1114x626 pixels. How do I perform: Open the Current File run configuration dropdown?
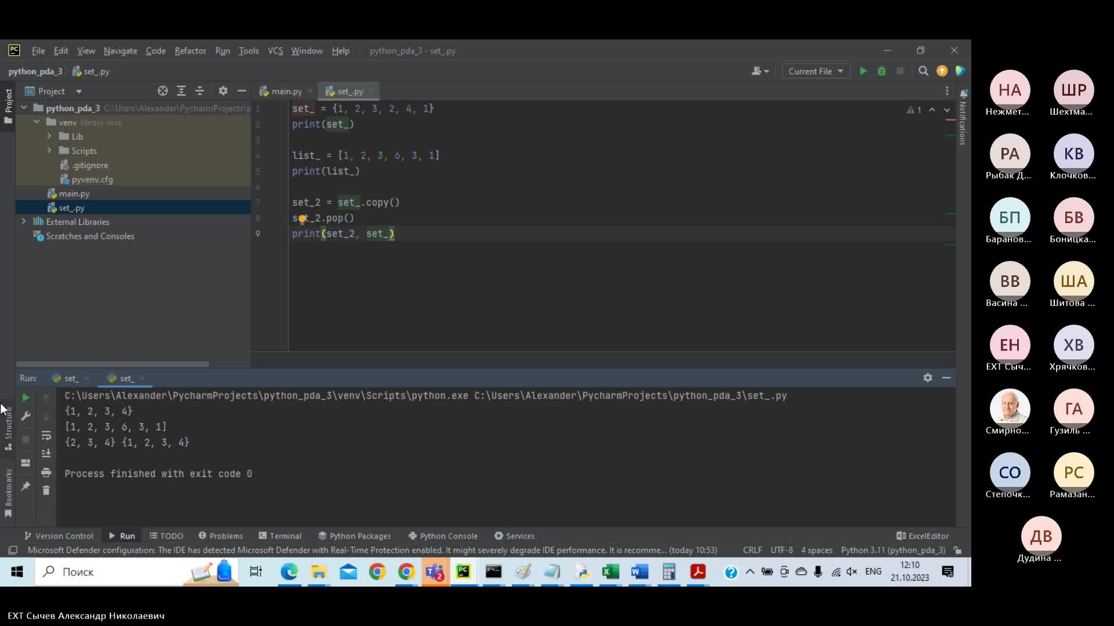tap(815, 71)
